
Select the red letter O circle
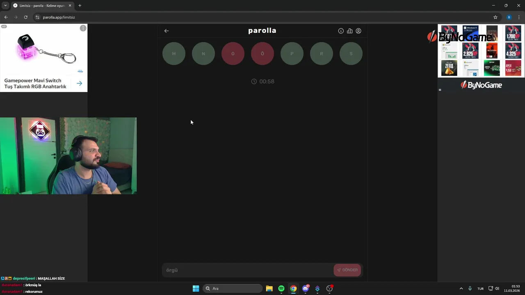click(x=233, y=54)
